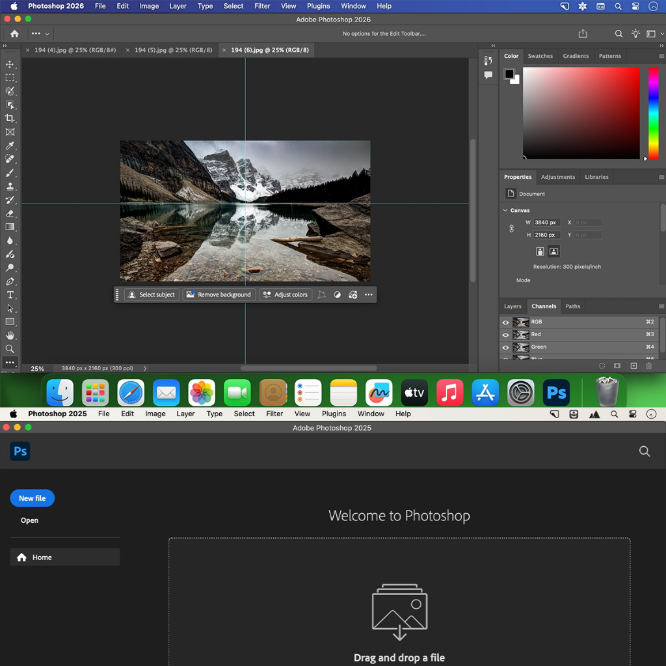Viewport: 666px width, 666px height.
Task: Open the Channels panel flyout menu
Action: click(661, 306)
